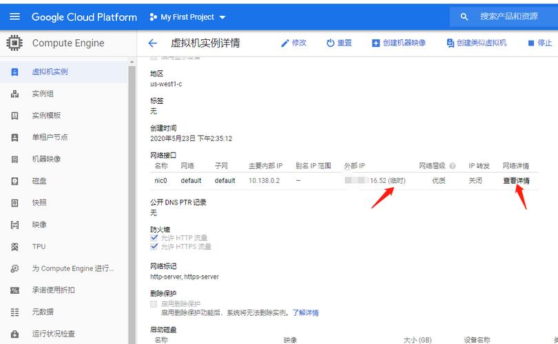Click the 运行状况检查 sidebar icon
This screenshot has height=344, width=558.
coord(14,334)
